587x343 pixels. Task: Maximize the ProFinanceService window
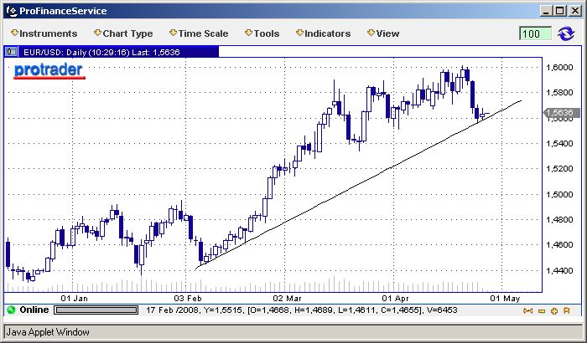click(560, 11)
